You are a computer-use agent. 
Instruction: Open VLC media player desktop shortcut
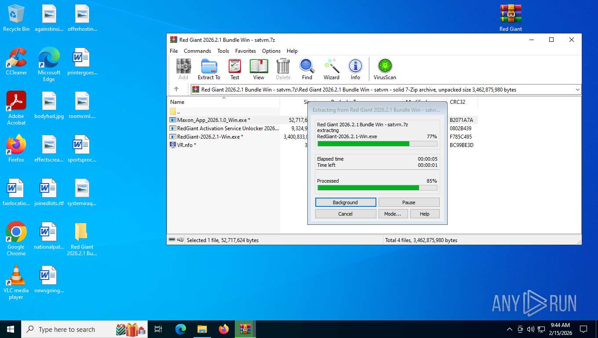pos(16,282)
